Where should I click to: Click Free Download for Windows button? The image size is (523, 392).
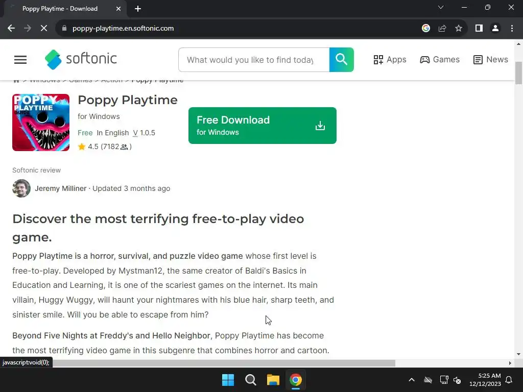click(262, 126)
